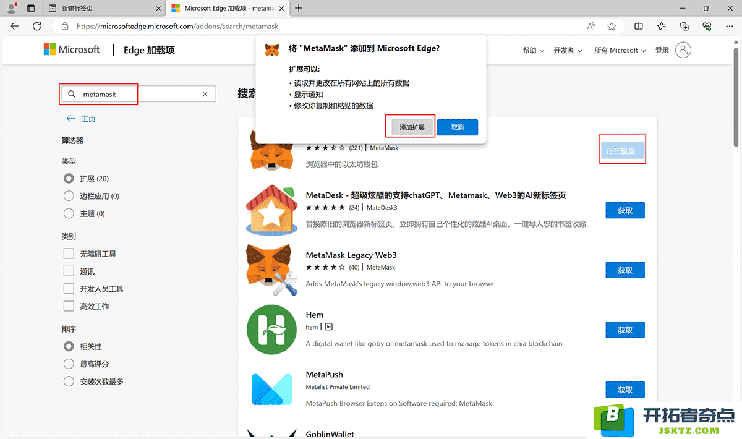Add page to favorites with star icon
Screen dimensions: 742x439
[612, 27]
